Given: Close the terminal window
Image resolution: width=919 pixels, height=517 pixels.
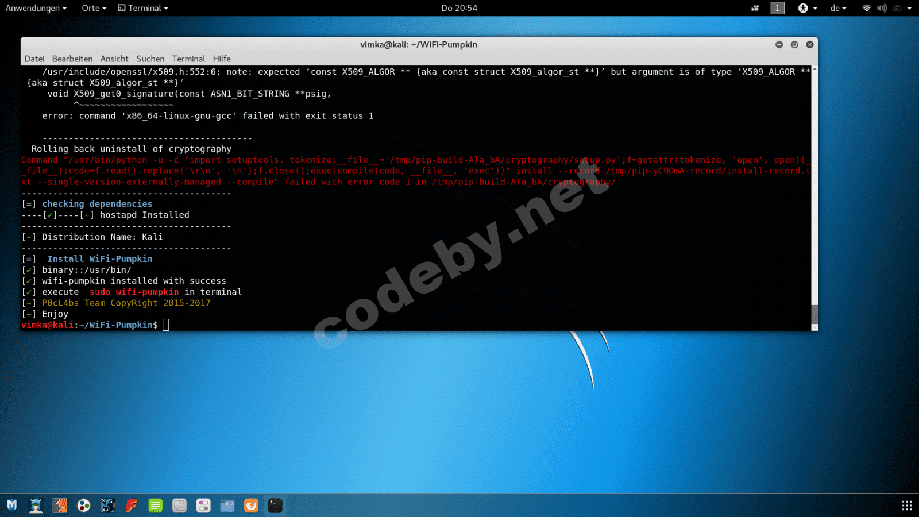Looking at the screenshot, I should [x=810, y=44].
